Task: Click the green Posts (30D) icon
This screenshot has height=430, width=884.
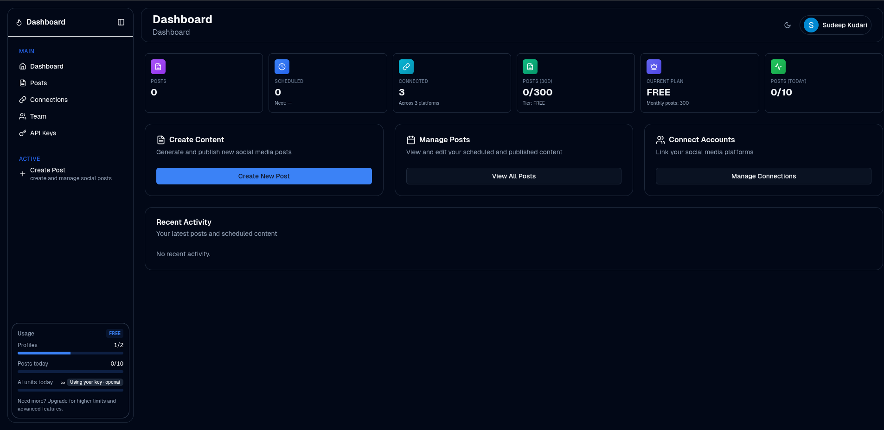Action: click(530, 67)
